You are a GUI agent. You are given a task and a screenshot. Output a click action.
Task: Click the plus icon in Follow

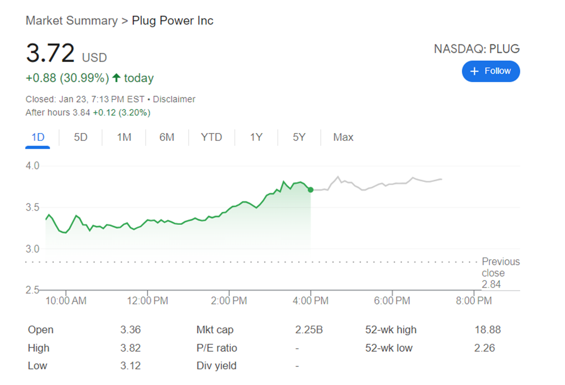[474, 71]
